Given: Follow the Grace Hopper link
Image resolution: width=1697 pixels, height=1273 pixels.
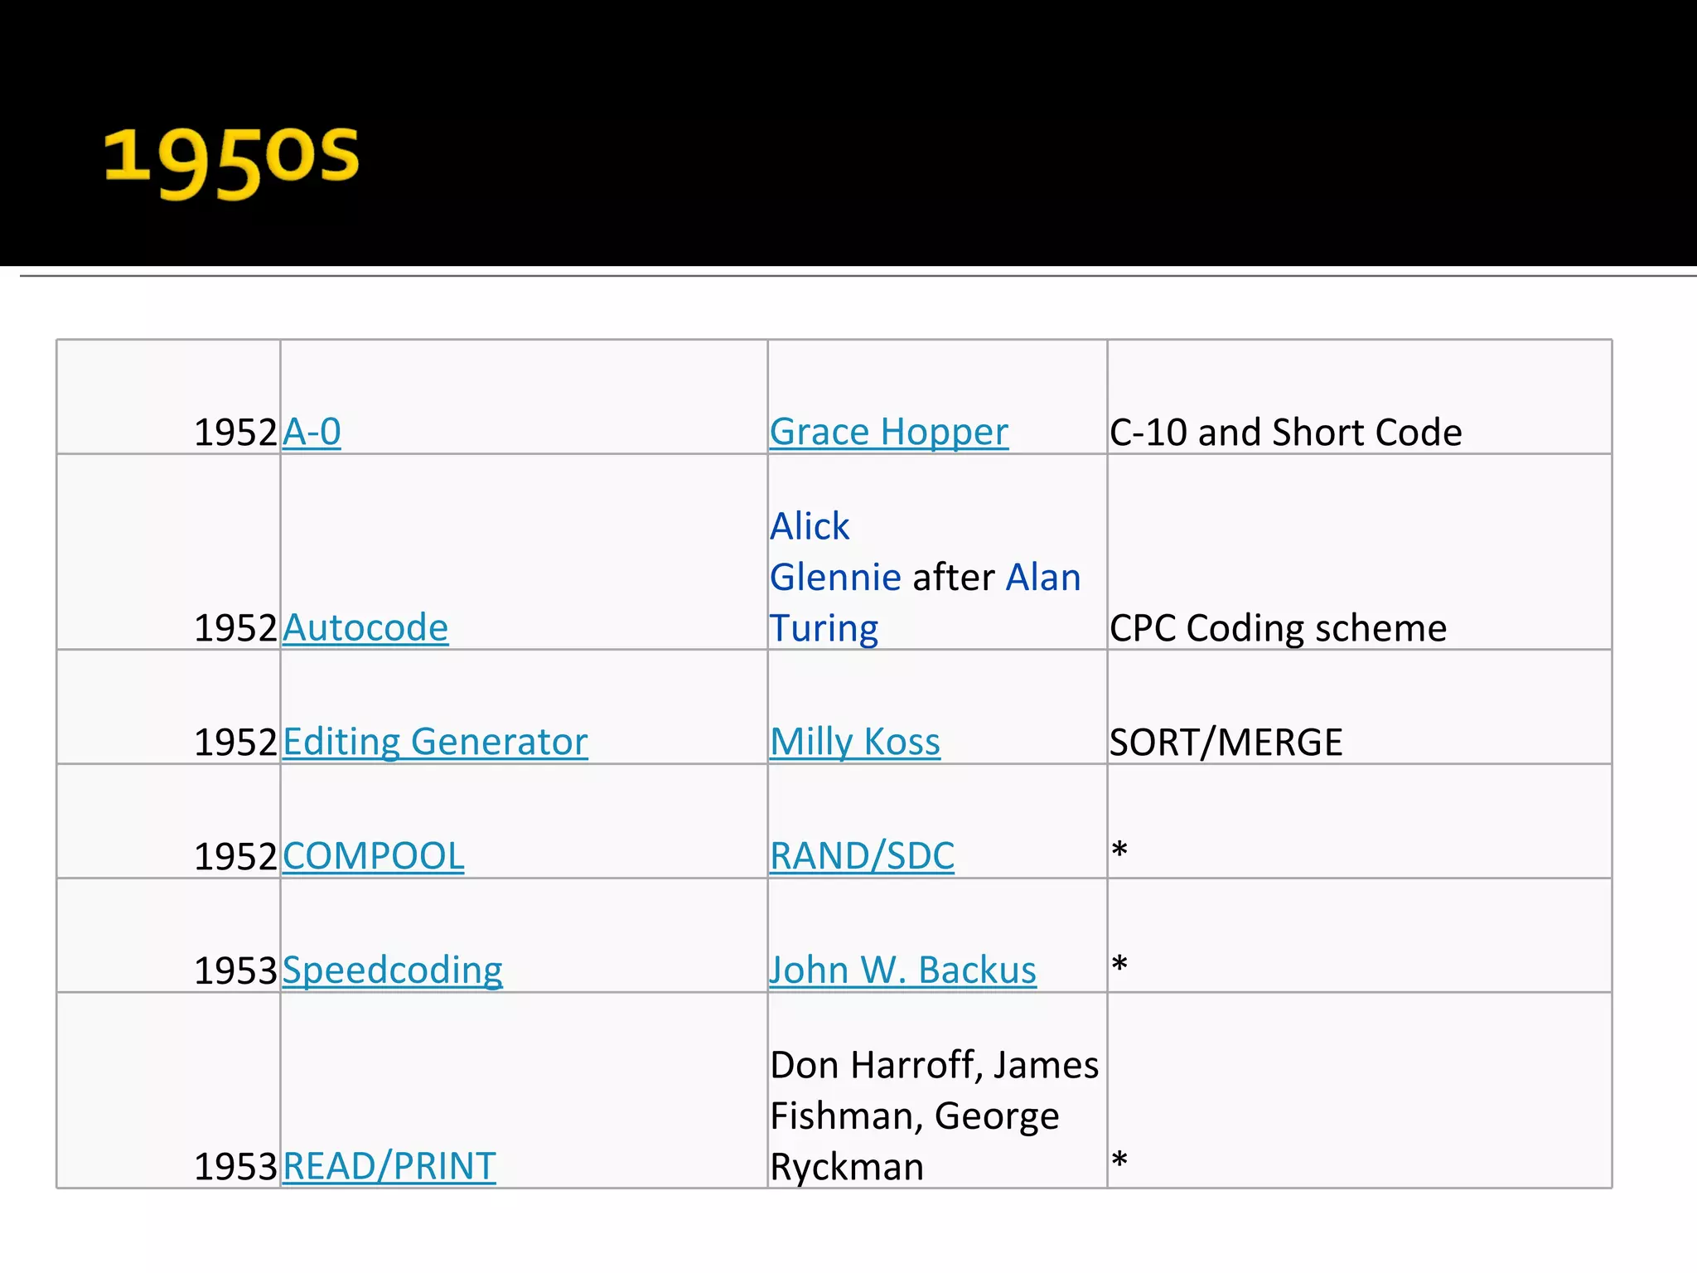Looking at the screenshot, I should (889, 432).
